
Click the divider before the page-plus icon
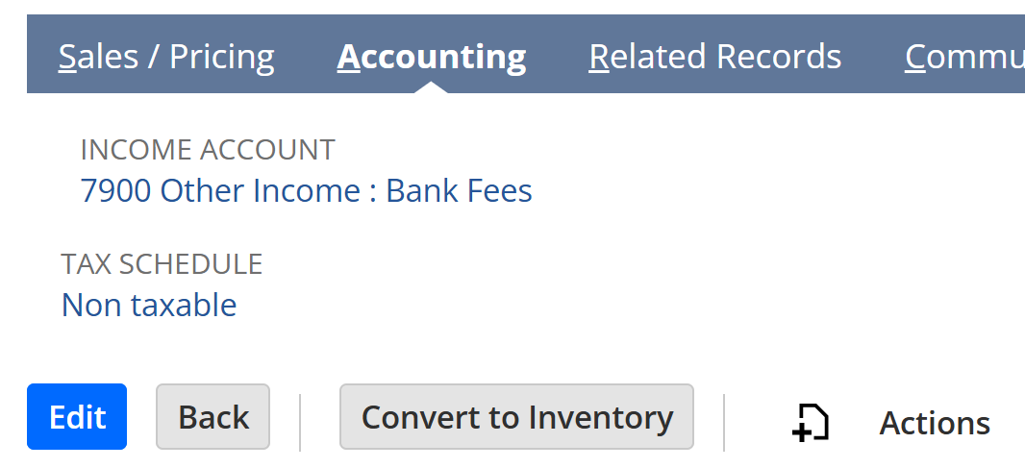pos(724,422)
